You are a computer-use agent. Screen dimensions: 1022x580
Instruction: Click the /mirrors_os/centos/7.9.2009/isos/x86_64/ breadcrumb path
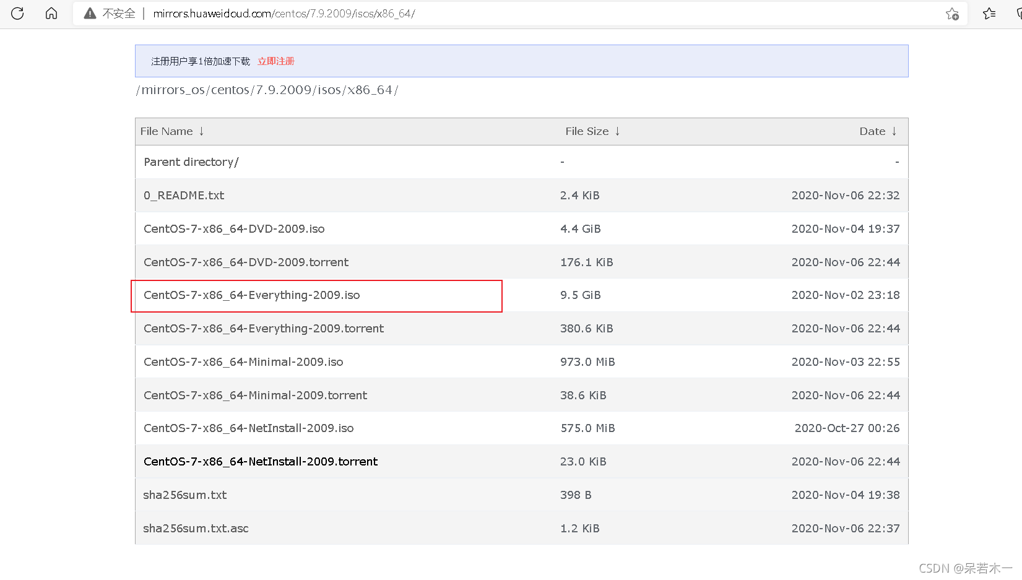tap(267, 90)
